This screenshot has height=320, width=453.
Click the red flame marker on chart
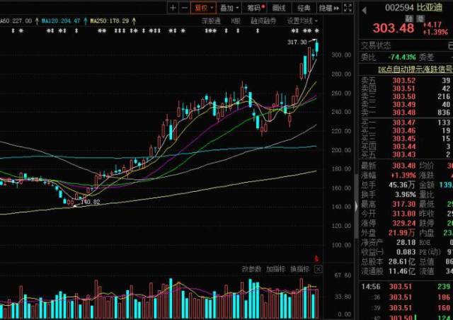click(316, 258)
